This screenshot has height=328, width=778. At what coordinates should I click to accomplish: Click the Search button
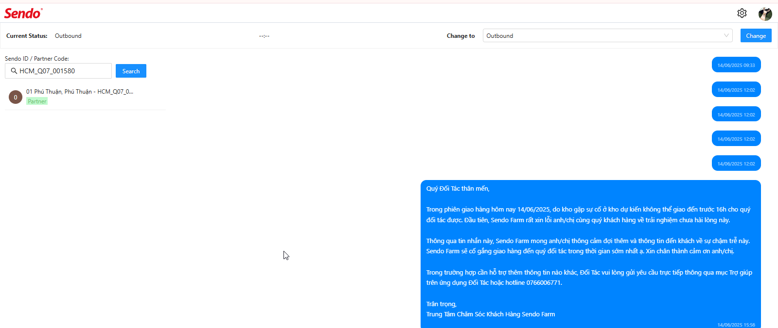[131, 71]
